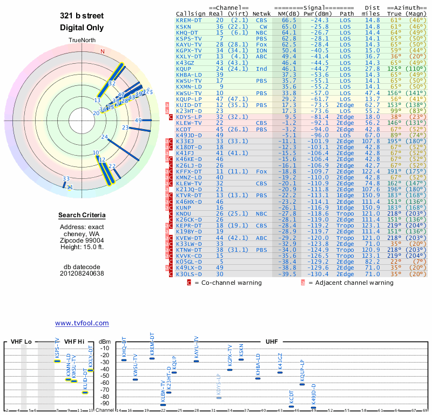
Task: Click KAYU-TV label in UHF spectrum chart
Action: (x=196, y=347)
